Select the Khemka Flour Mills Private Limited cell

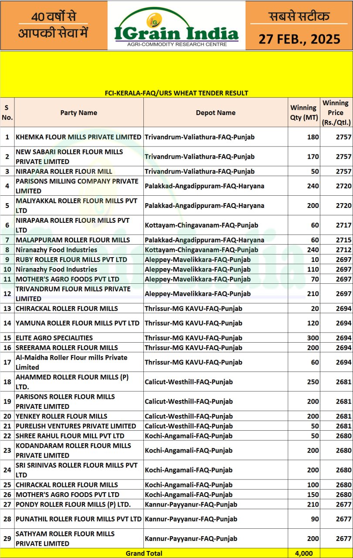pyautogui.click(x=78, y=137)
